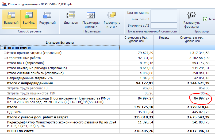Toggle the Баз.Инд. calculation method
Image resolution: width=215 pixels, height=137 pixels.
(x=29, y=19)
